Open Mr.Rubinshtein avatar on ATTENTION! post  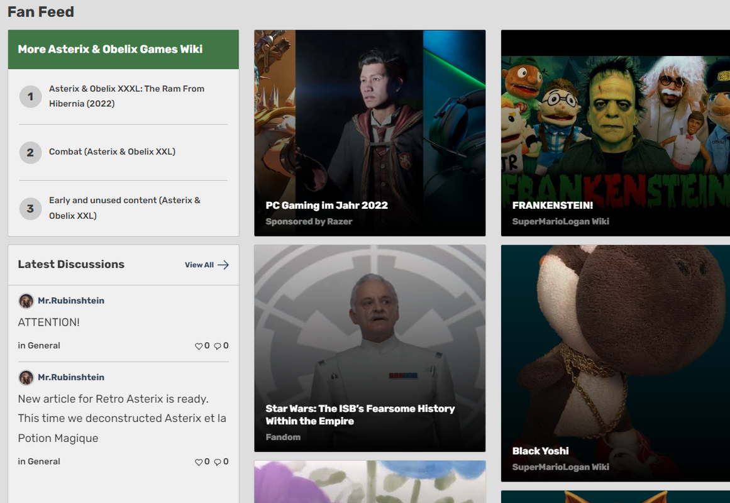click(26, 301)
